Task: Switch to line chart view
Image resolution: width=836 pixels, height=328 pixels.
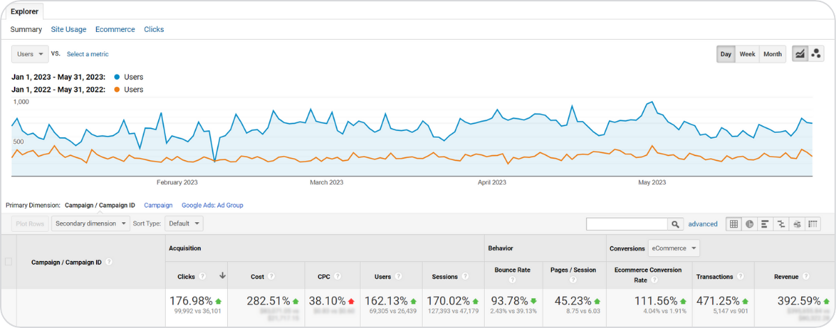Action: point(800,54)
